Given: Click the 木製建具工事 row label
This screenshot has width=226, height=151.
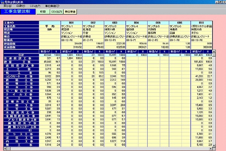Looking at the screenshot, I should (x=21, y=112).
